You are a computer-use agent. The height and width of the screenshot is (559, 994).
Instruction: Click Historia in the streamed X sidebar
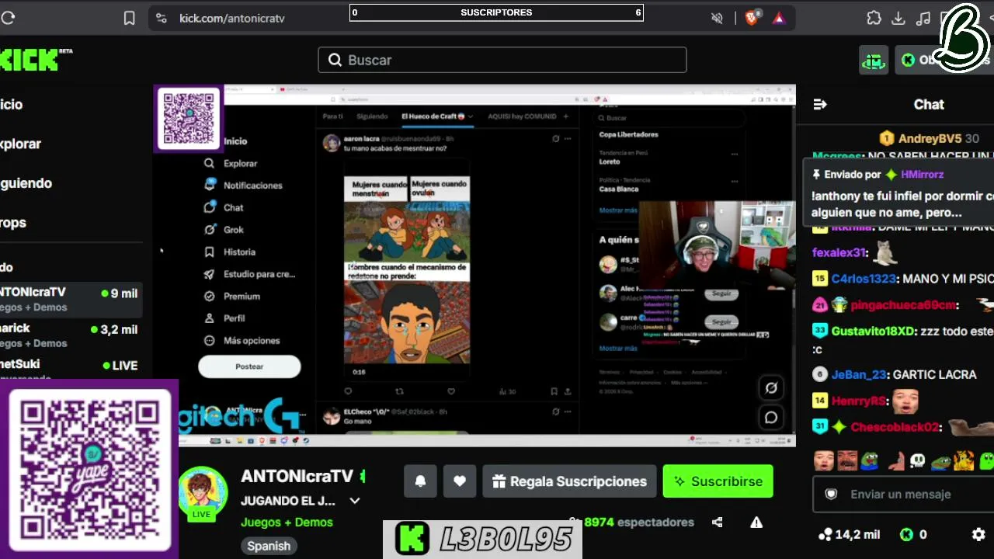click(x=239, y=252)
